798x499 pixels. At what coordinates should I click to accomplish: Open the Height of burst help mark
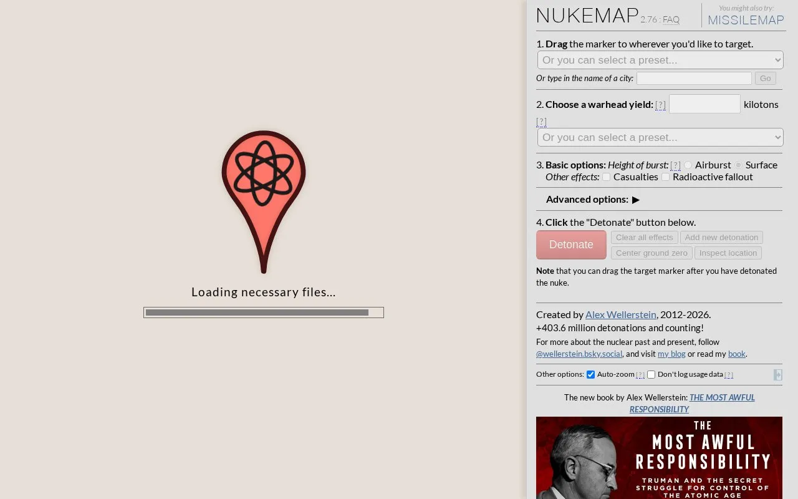point(675,165)
